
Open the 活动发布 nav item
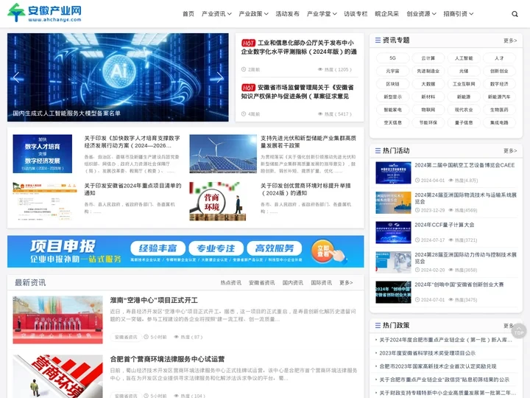pyautogui.click(x=287, y=14)
